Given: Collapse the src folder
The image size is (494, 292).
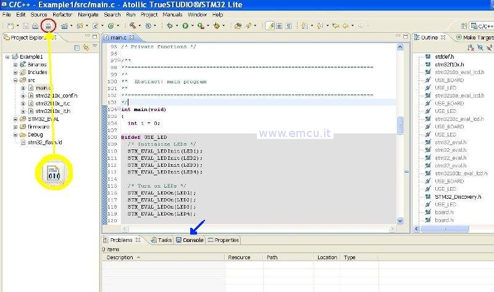Looking at the screenshot, I should pyautogui.click(x=15, y=80).
